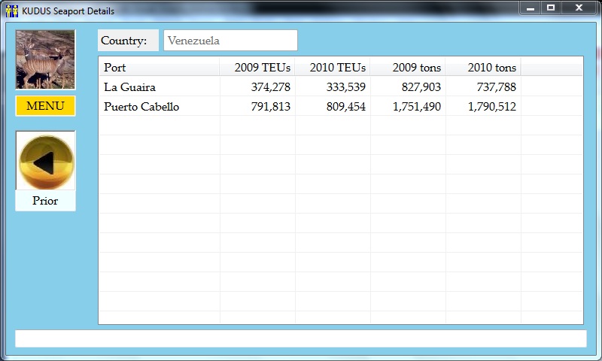
Task: Click Puerto Cabello 2010 tons value 1,790,512
Action: click(x=491, y=106)
